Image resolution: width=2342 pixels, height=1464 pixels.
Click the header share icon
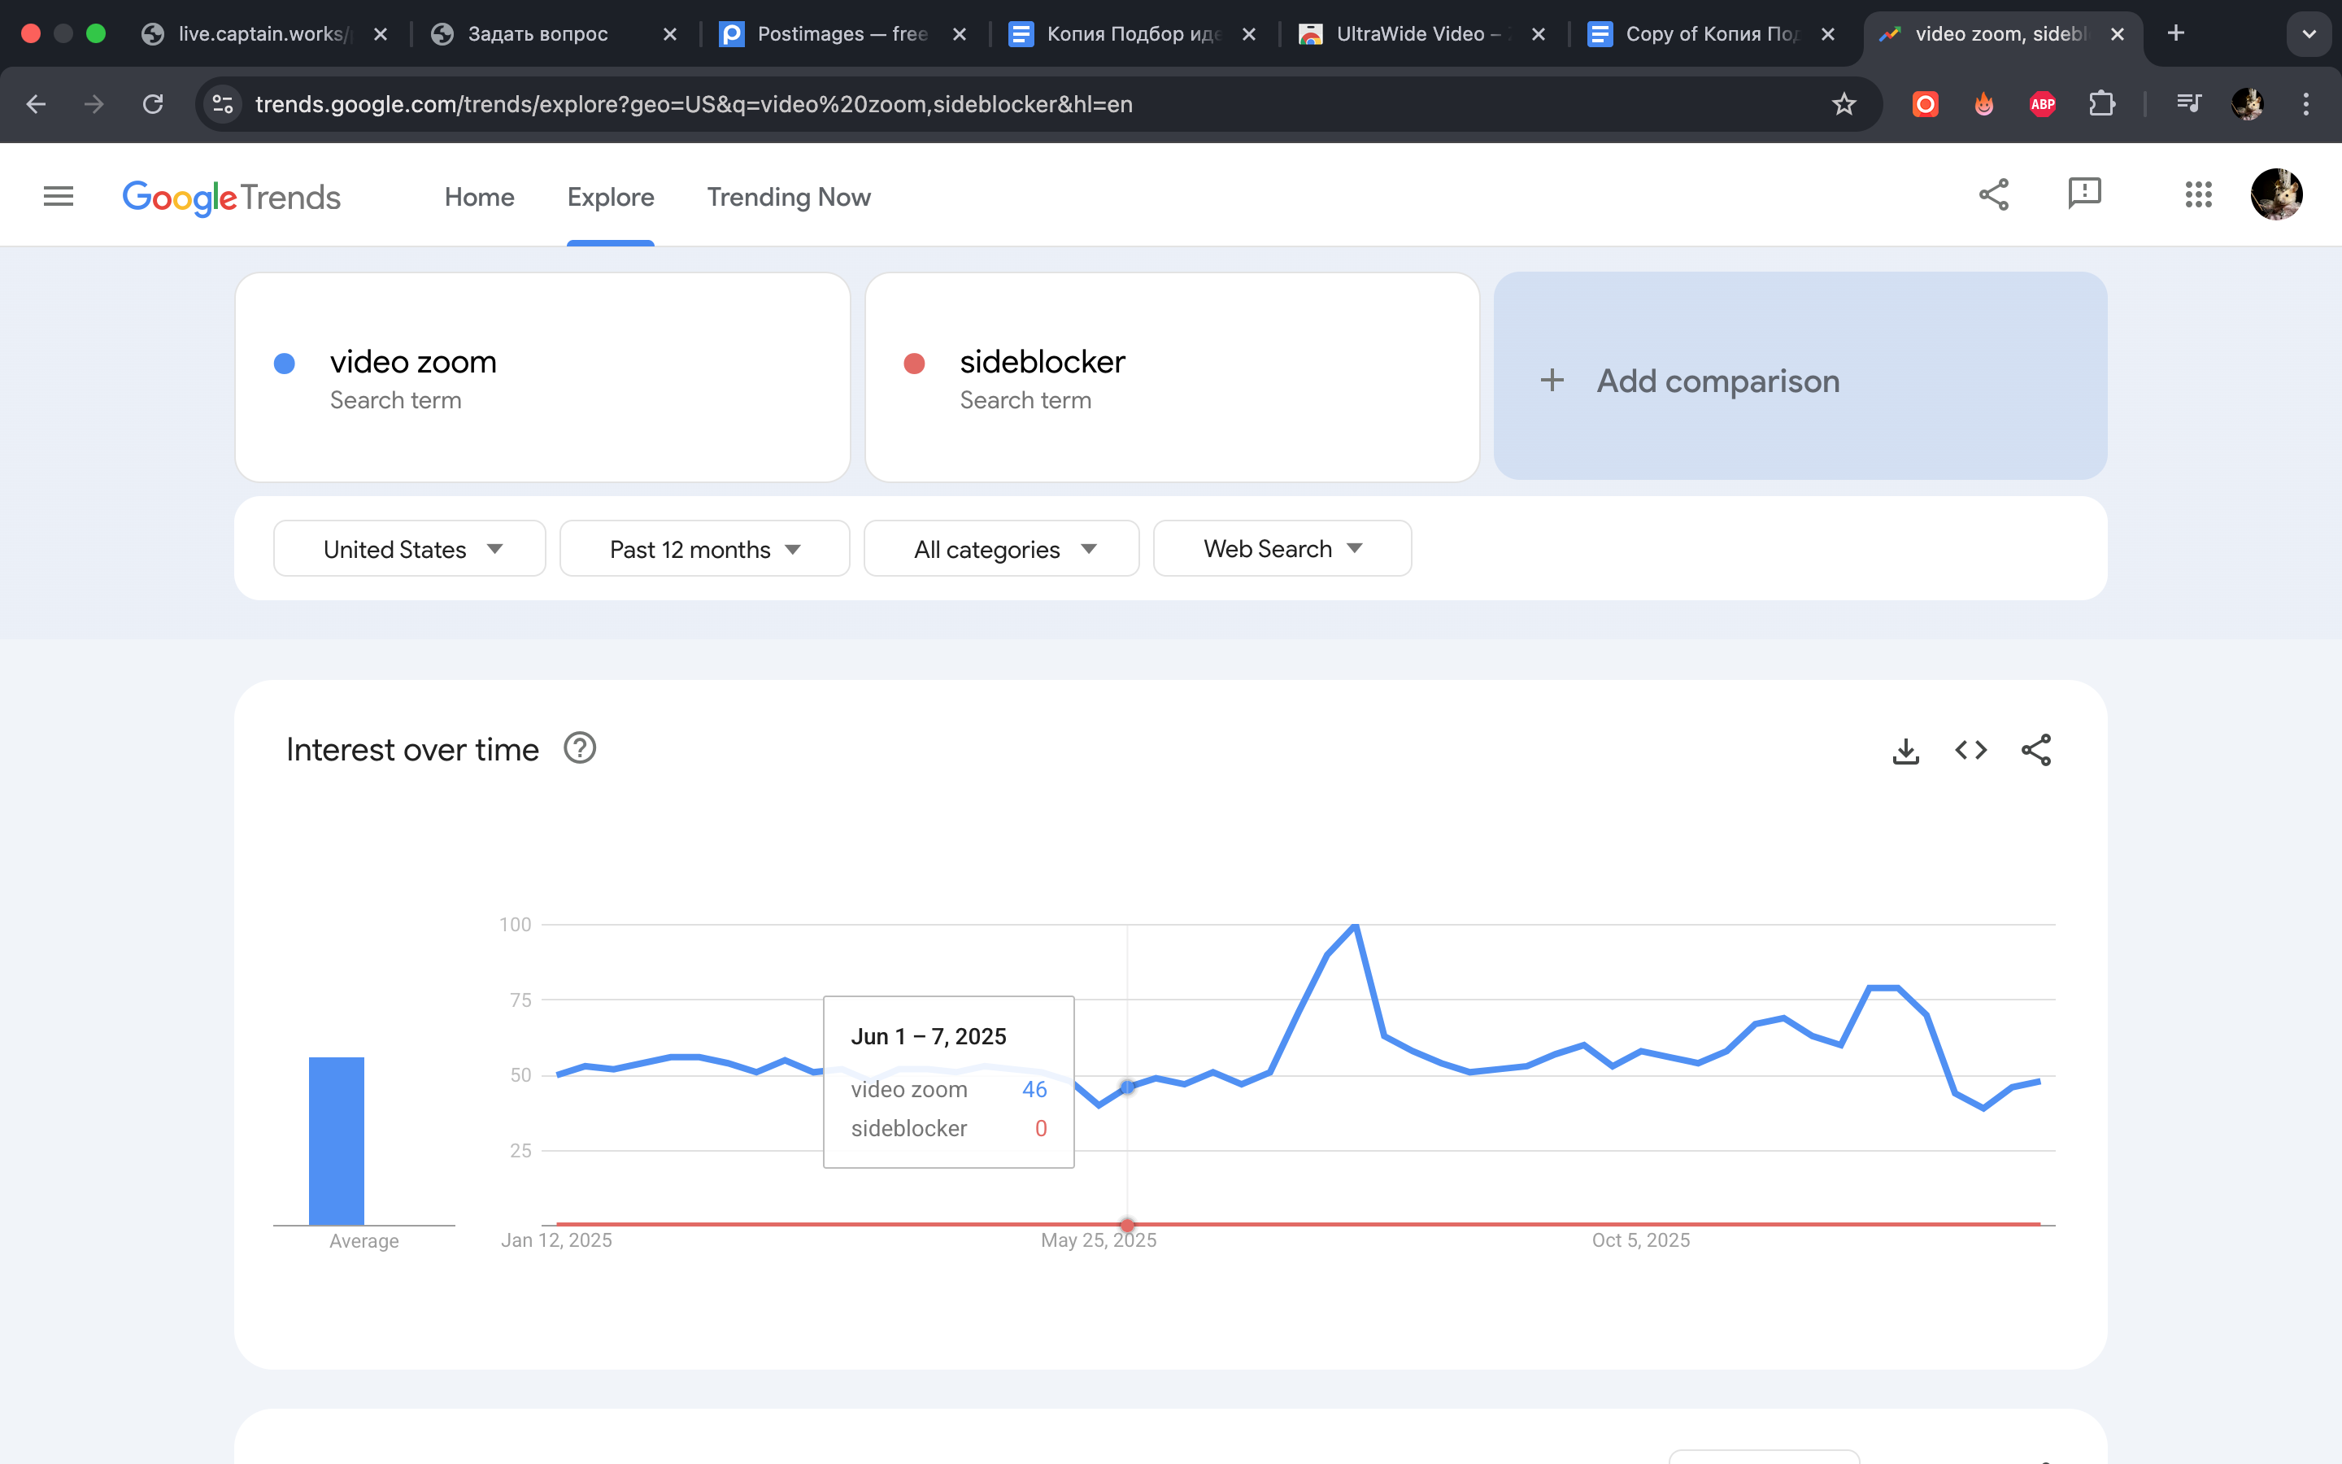pos(1994,194)
